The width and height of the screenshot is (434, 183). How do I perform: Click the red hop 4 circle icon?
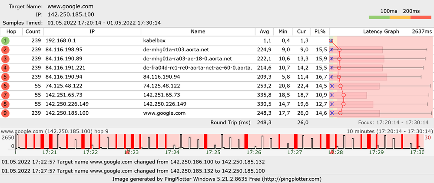click(5, 68)
